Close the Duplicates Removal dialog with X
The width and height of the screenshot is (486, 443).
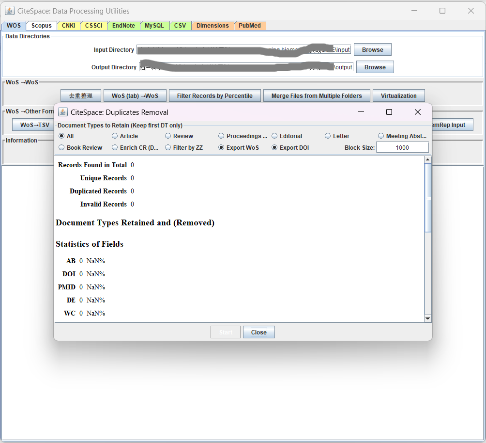pyautogui.click(x=418, y=112)
